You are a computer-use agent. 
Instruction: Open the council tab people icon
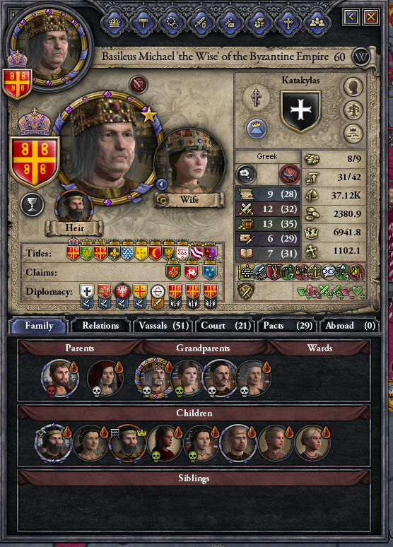coord(317,23)
